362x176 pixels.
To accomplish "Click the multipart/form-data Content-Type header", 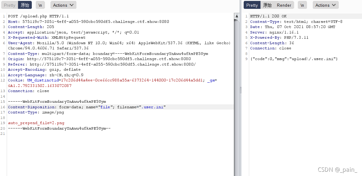I will [108, 54].
